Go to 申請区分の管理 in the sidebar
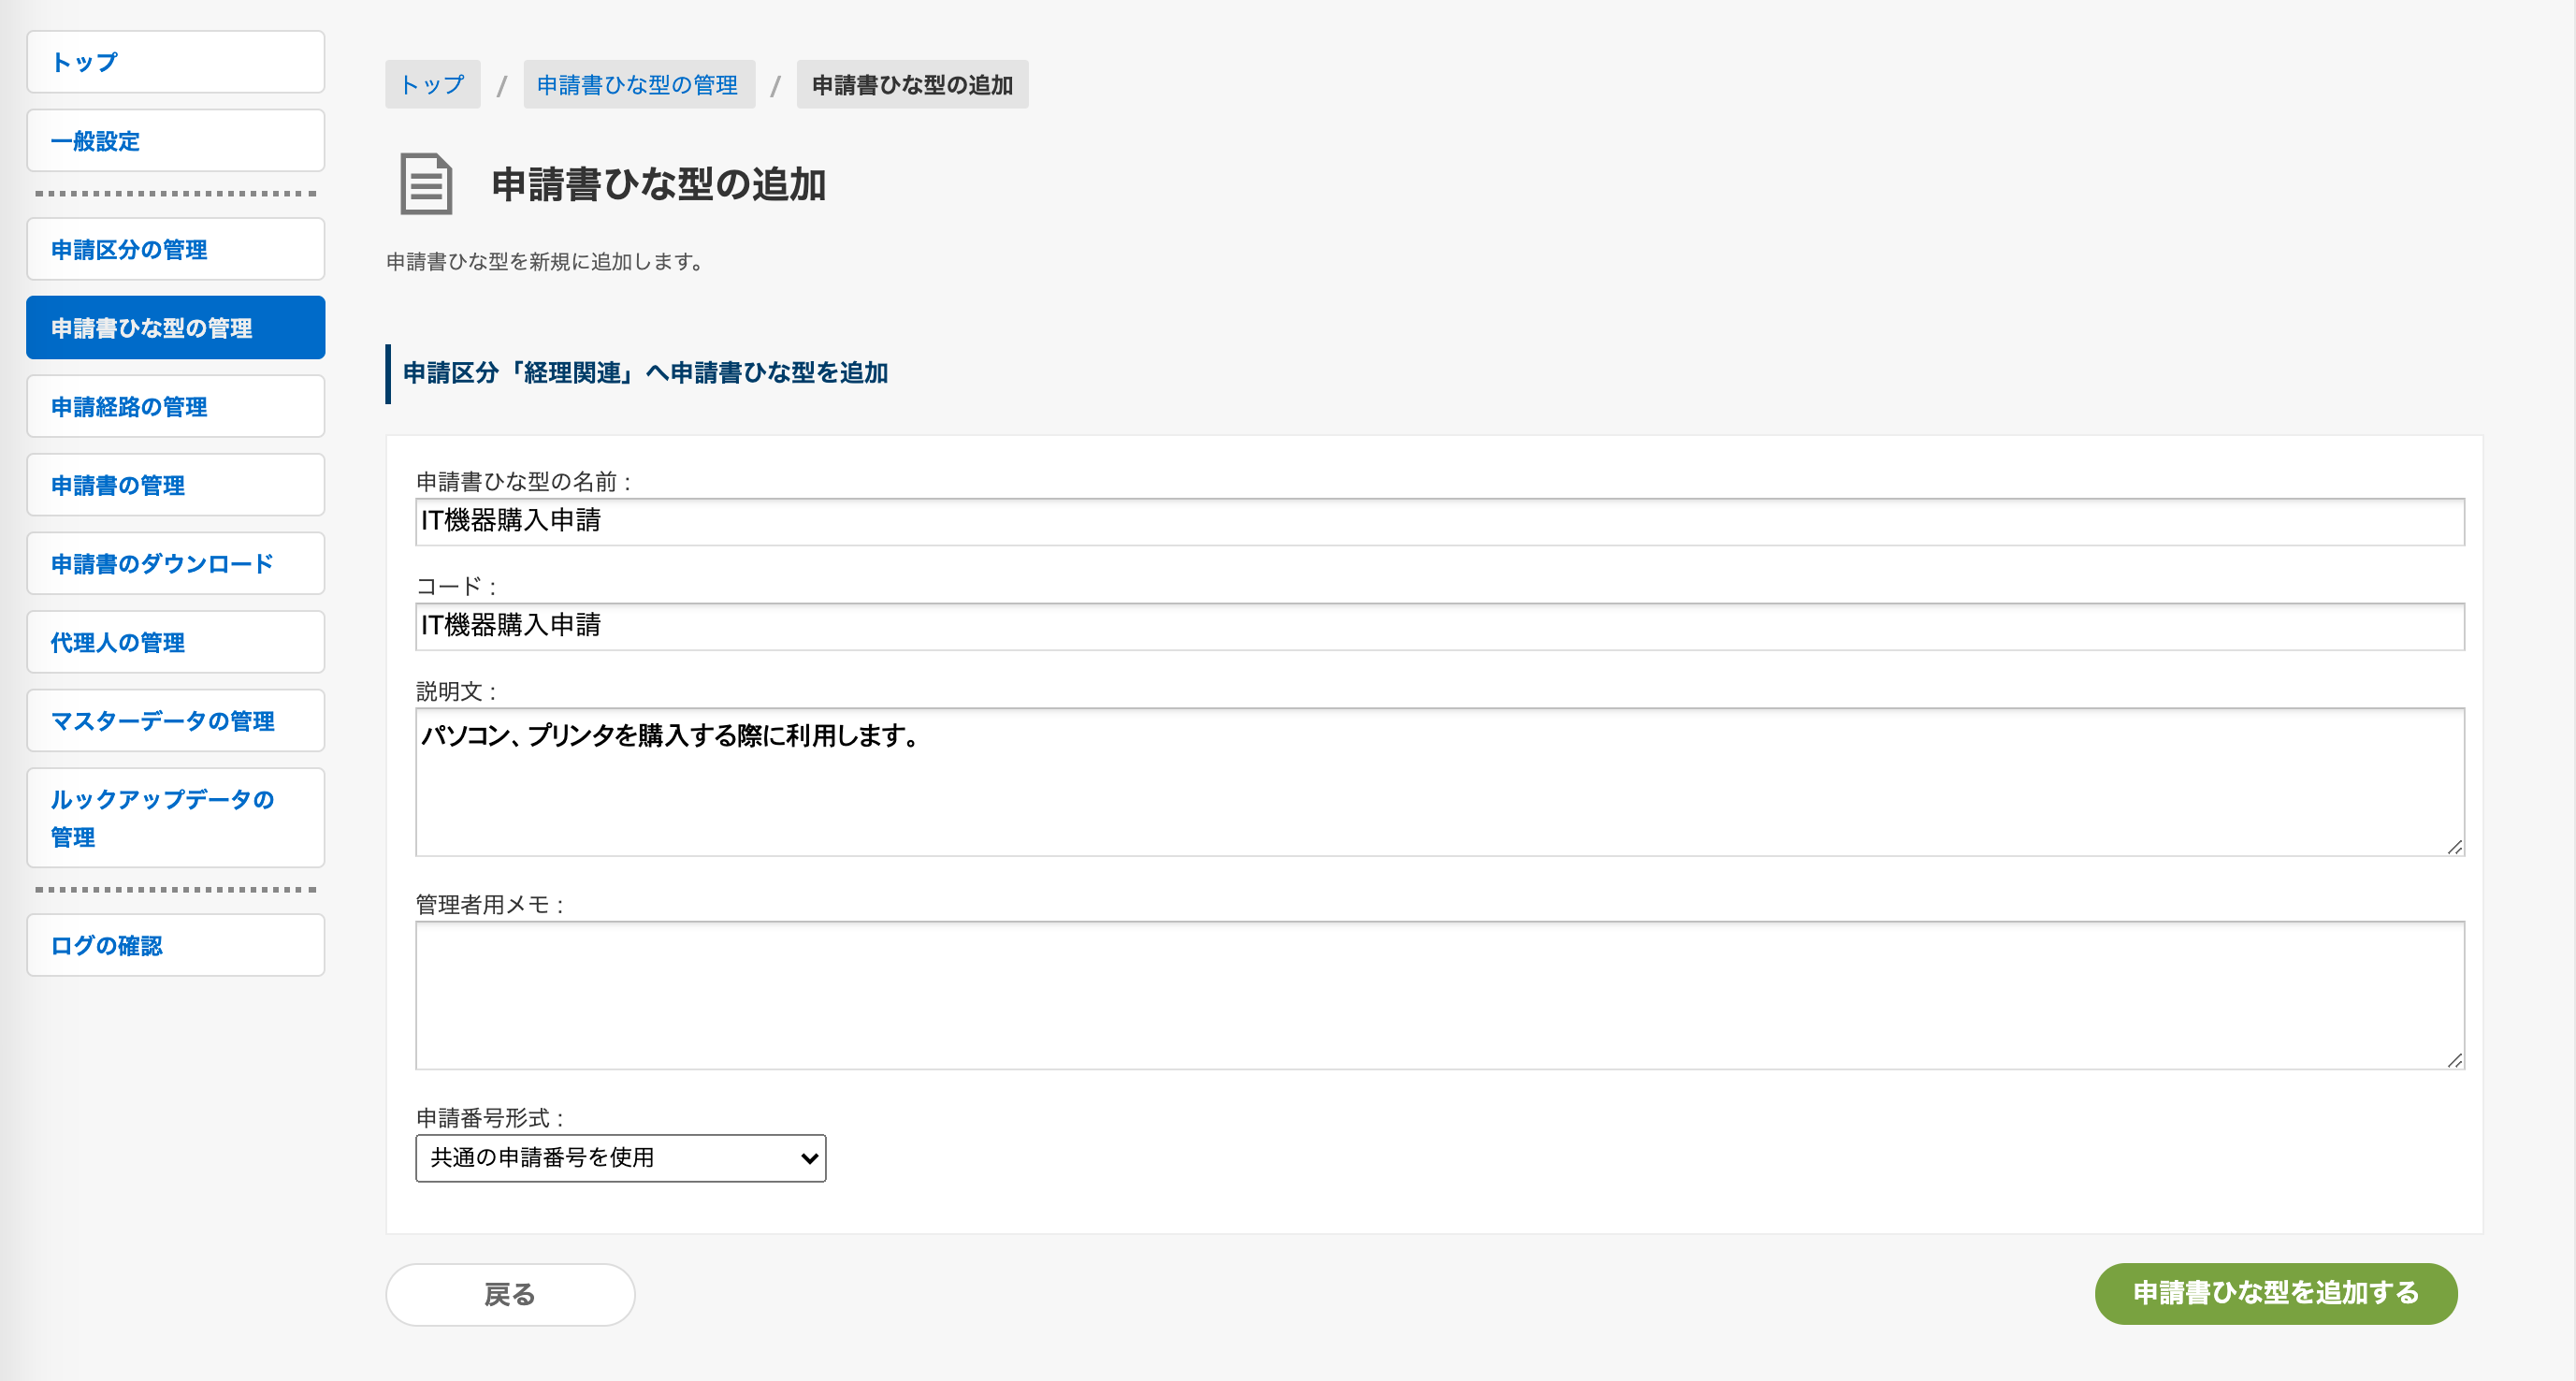Image resolution: width=2576 pixels, height=1381 pixels. pos(175,249)
